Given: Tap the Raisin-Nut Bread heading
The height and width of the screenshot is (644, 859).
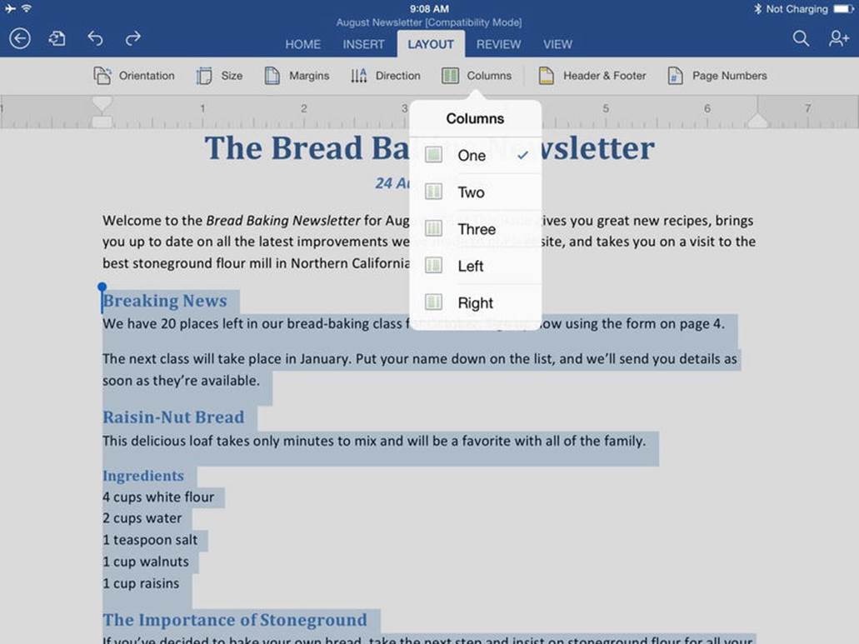Looking at the screenshot, I should tap(173, 417).
